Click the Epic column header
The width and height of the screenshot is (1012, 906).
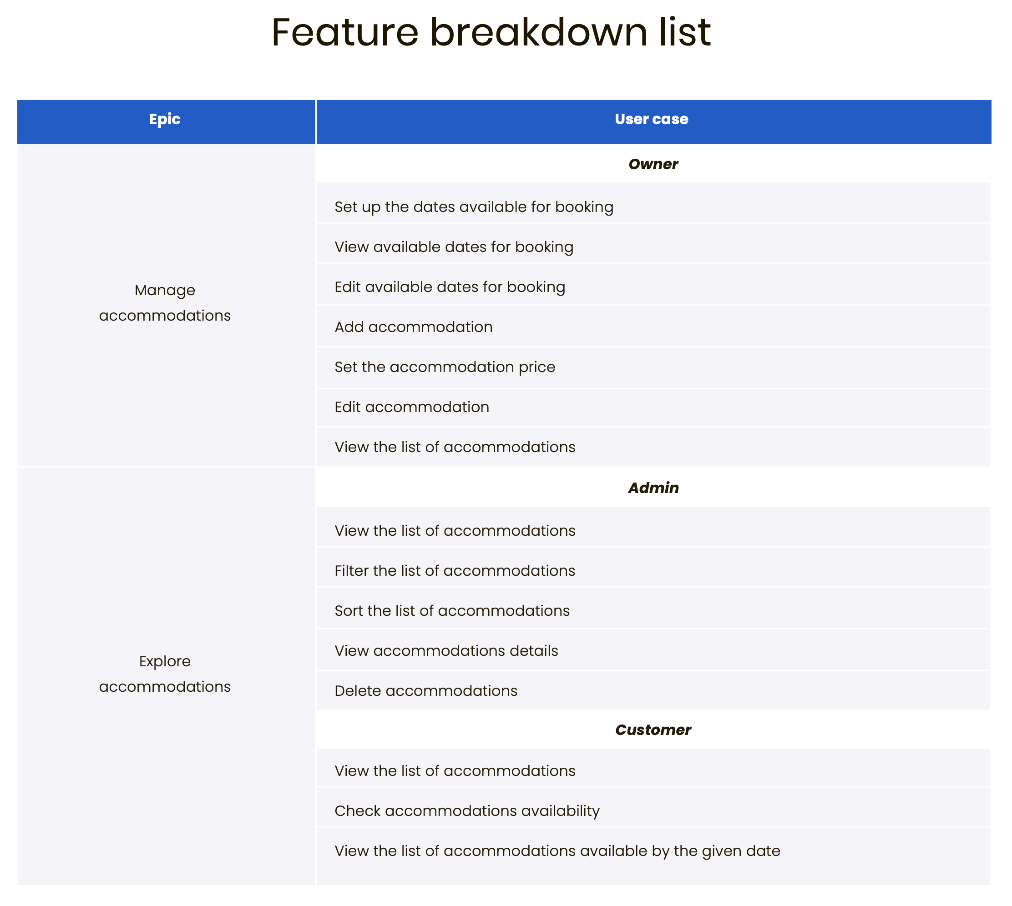[x=166, y=121]
